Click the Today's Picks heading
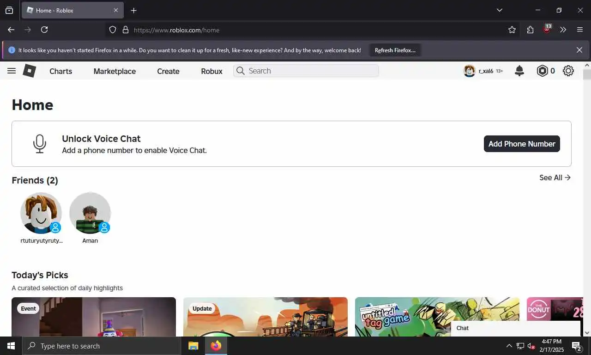The image size is (591, 355). (x=40, y=275)
